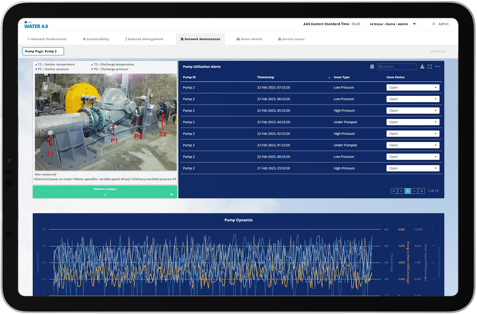Click the Admin account label
Screen dimensions: 477x314
pos(443,24)
